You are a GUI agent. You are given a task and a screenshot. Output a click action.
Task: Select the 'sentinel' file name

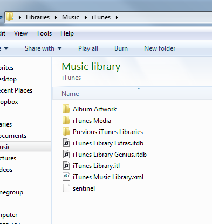[x=84, y=188]
